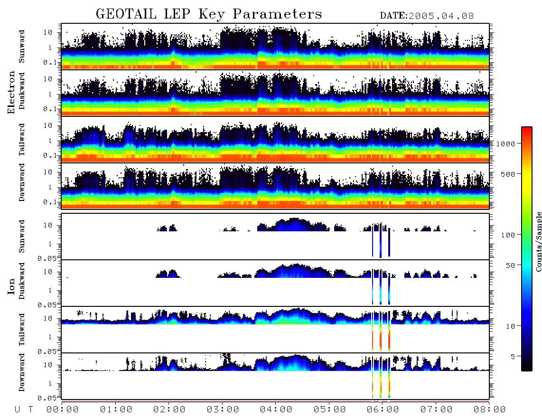Click the U T axis label

[x=24, y=409]
